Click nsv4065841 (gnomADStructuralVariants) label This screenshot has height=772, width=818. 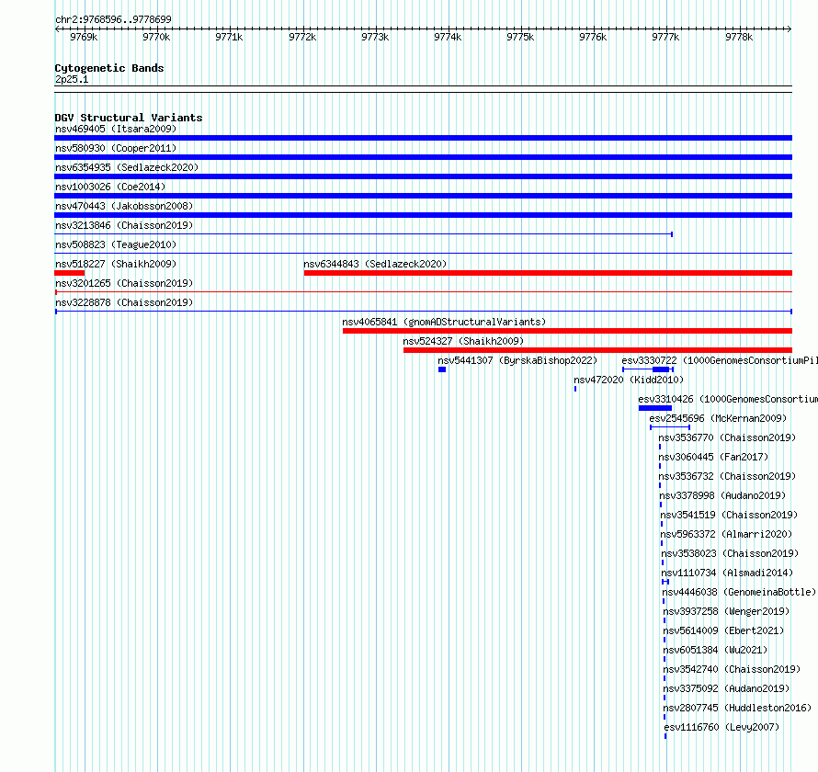(444, 322)
